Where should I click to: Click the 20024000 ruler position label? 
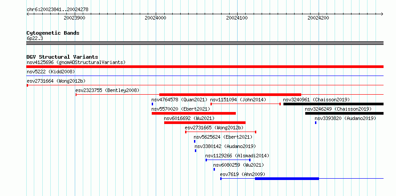[x=156, y=18]
